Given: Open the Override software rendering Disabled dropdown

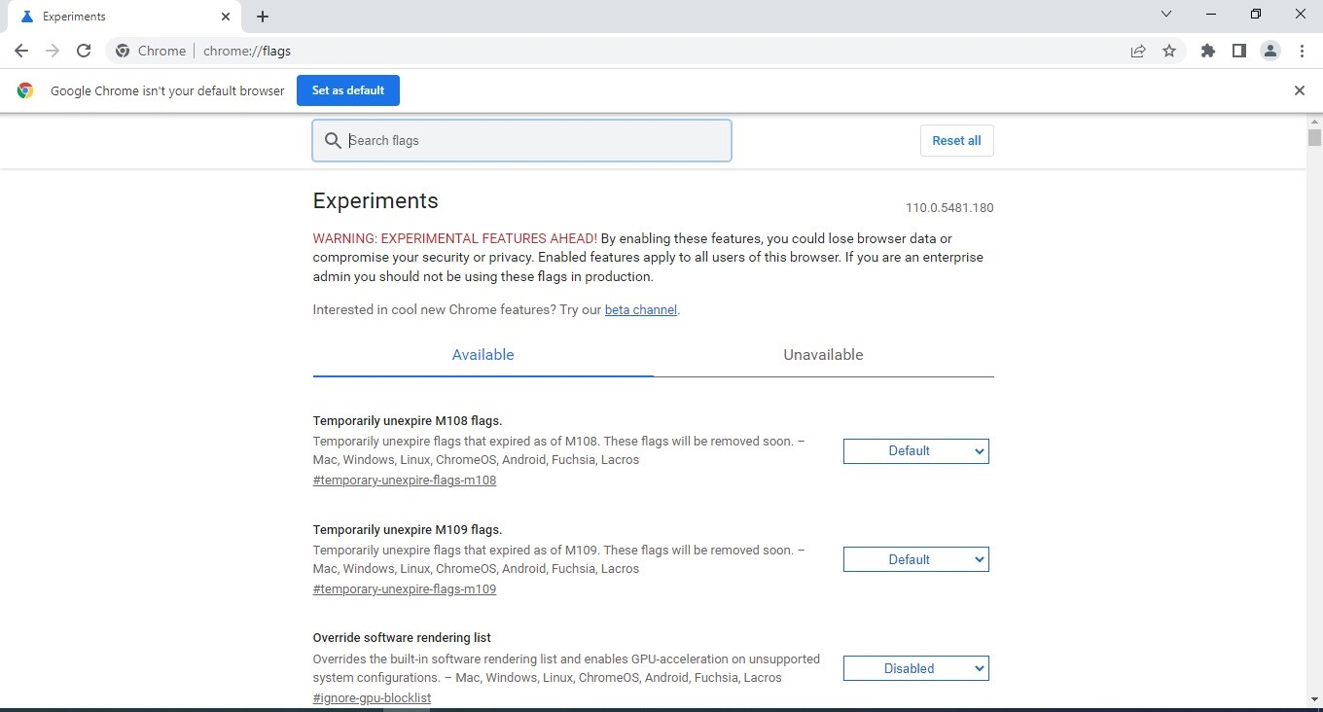Looking at the screenshot, I should 915,669.
